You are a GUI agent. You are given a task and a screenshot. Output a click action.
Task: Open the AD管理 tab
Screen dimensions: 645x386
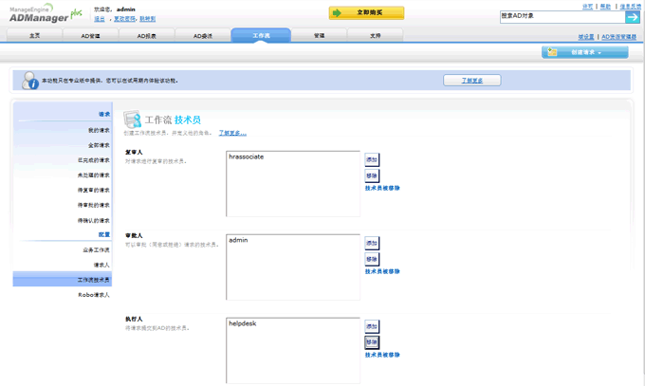pos(90,36)
